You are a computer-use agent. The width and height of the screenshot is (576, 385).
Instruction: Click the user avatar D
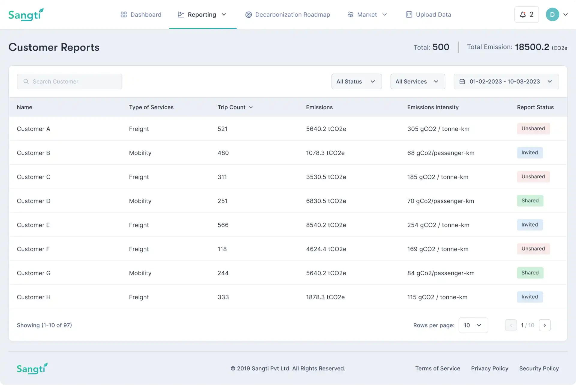pos(552,14)
